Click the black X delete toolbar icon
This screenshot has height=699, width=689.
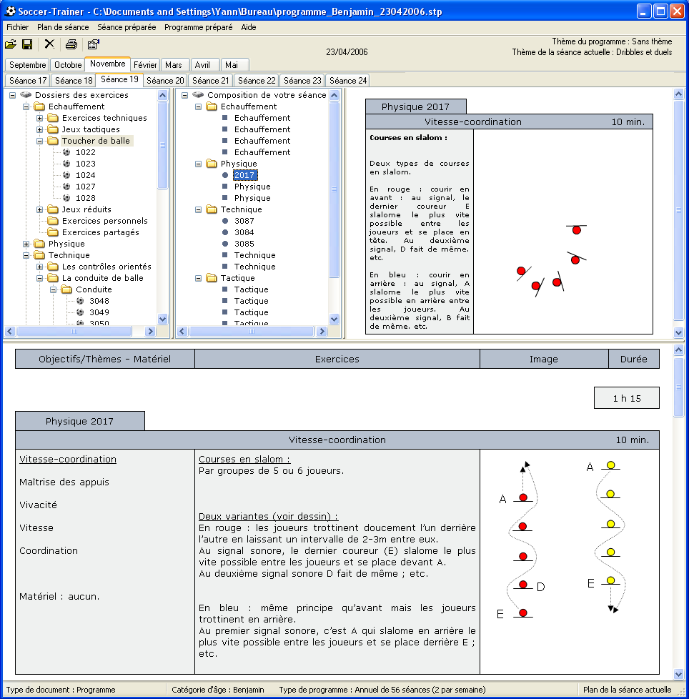49,44
